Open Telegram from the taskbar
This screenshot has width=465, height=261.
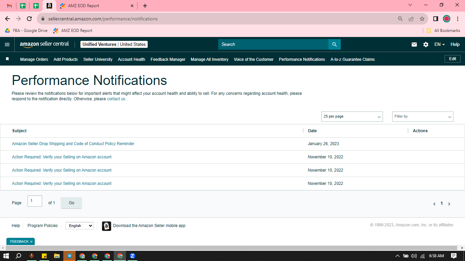(69, 256)
